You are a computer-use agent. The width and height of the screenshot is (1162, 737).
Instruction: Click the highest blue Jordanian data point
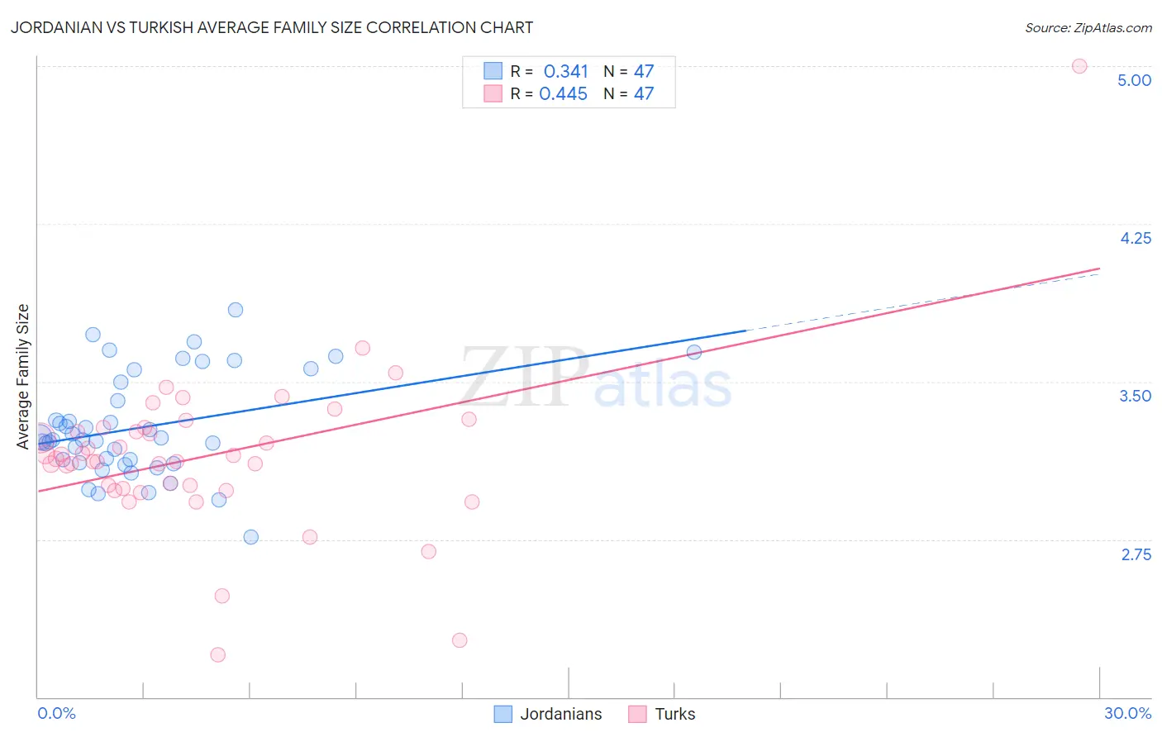click(236, 310)
